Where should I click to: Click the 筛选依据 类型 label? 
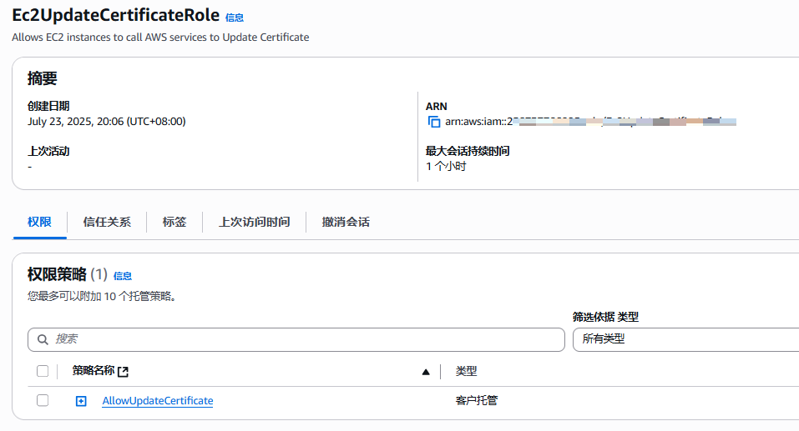click(605, 317)
